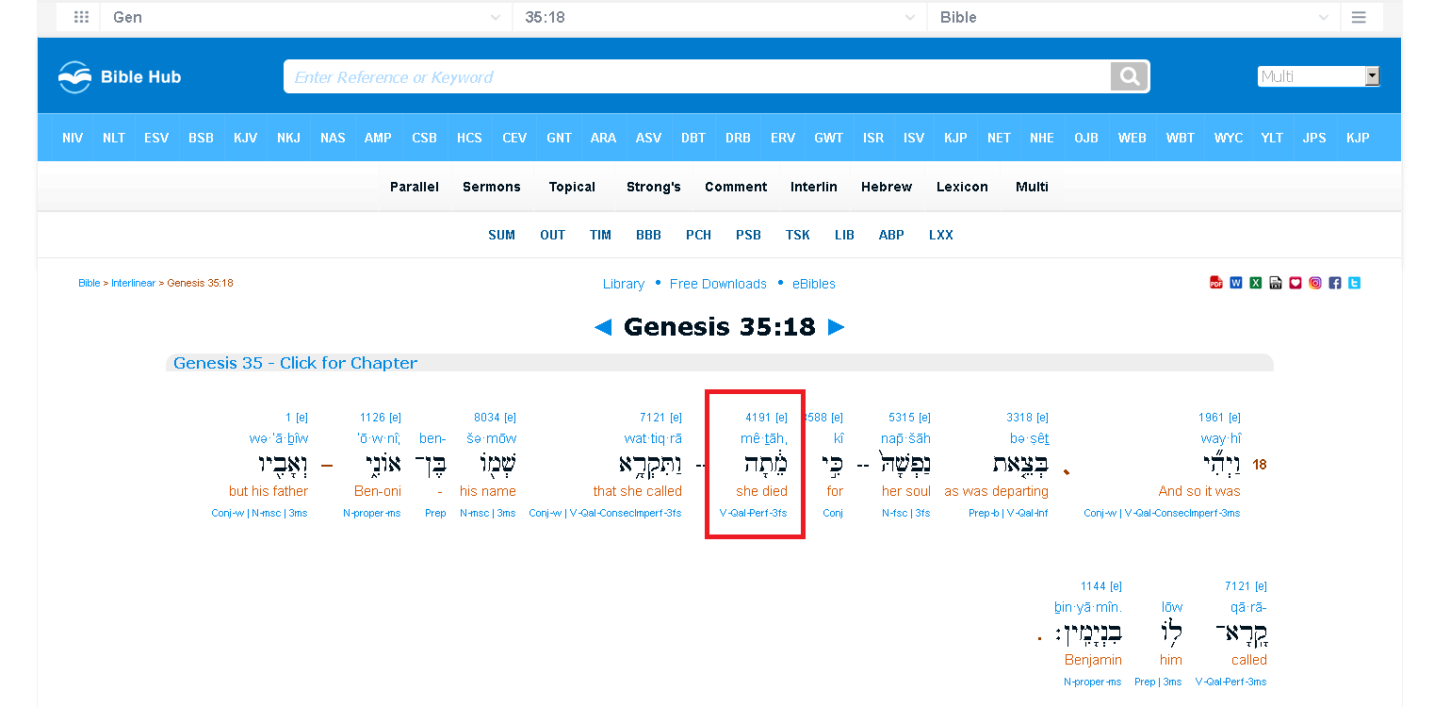The image size is (1434, 707).
Task: Click the Excel spreadsheet icon
Action: click(1256, 283)
